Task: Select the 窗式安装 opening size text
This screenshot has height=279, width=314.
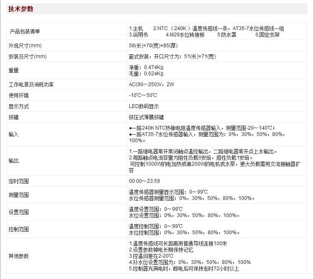Action: click(x=172, y=56)
